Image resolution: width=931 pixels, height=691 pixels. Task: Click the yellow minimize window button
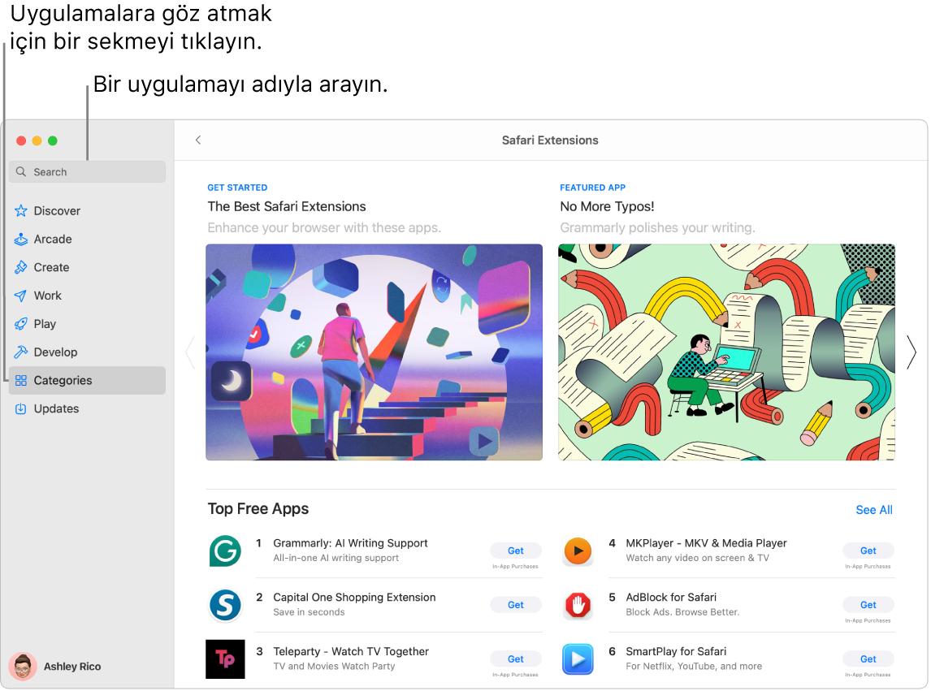click(x=37, y=140)
